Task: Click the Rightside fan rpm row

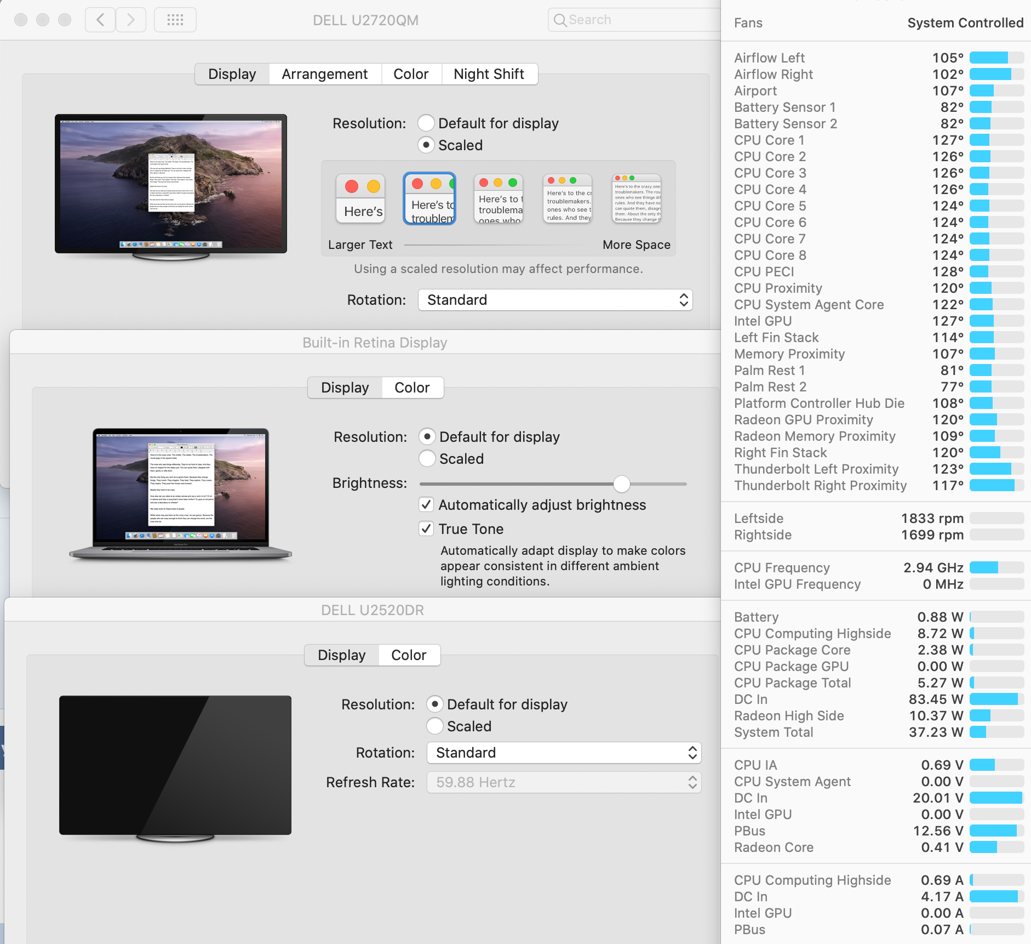Action: [879, 534]
